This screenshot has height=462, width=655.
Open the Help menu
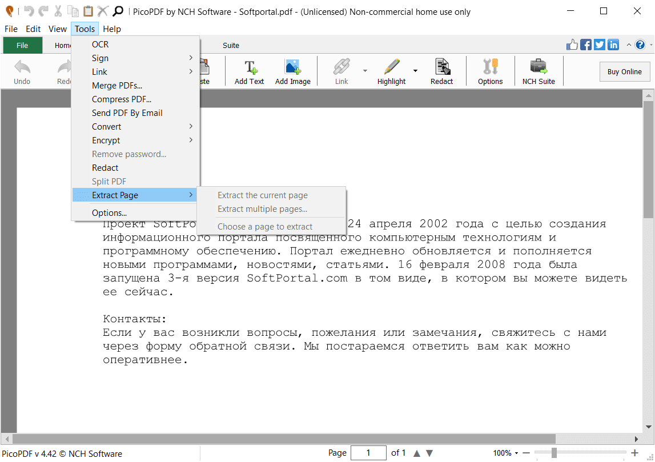[111, 29]
